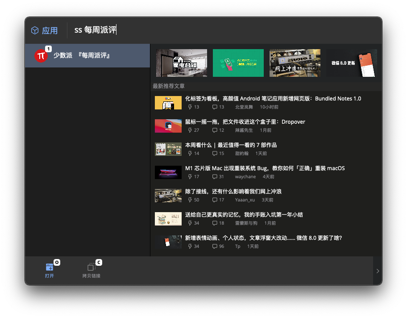Click the 10小时前 timestamp
407x318 pixels.
tap(269, 107)
